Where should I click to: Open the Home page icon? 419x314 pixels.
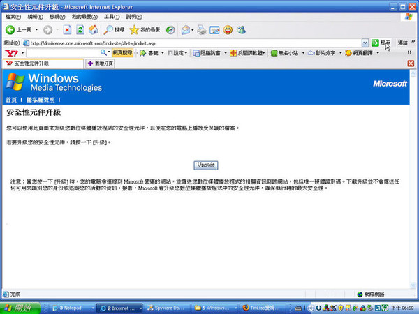click(94, 30)
